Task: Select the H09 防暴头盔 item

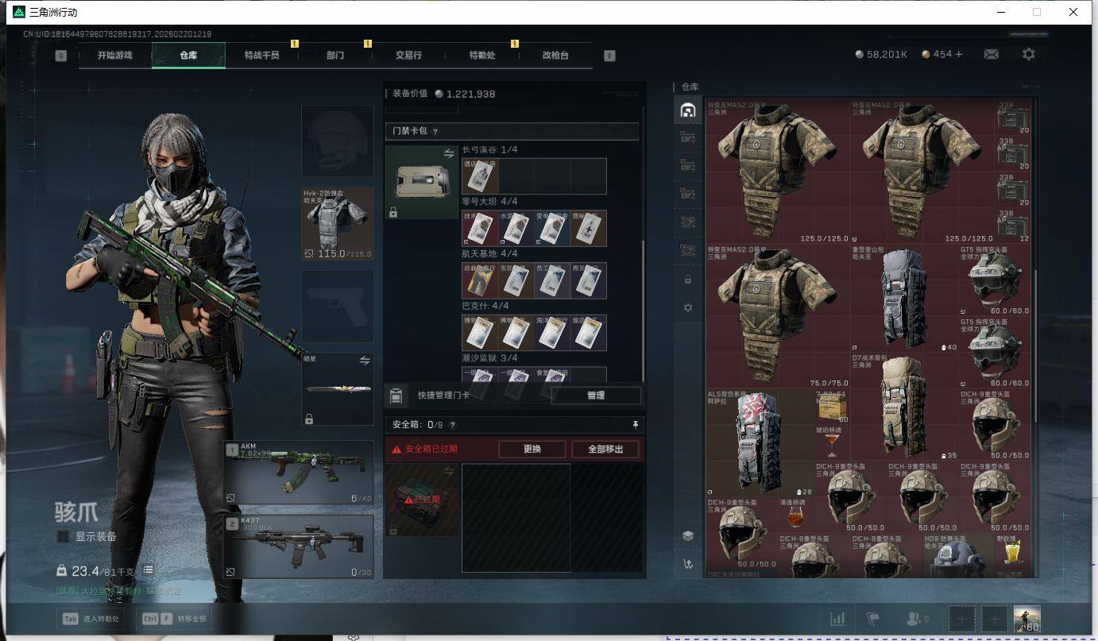Action: (958, 555)
